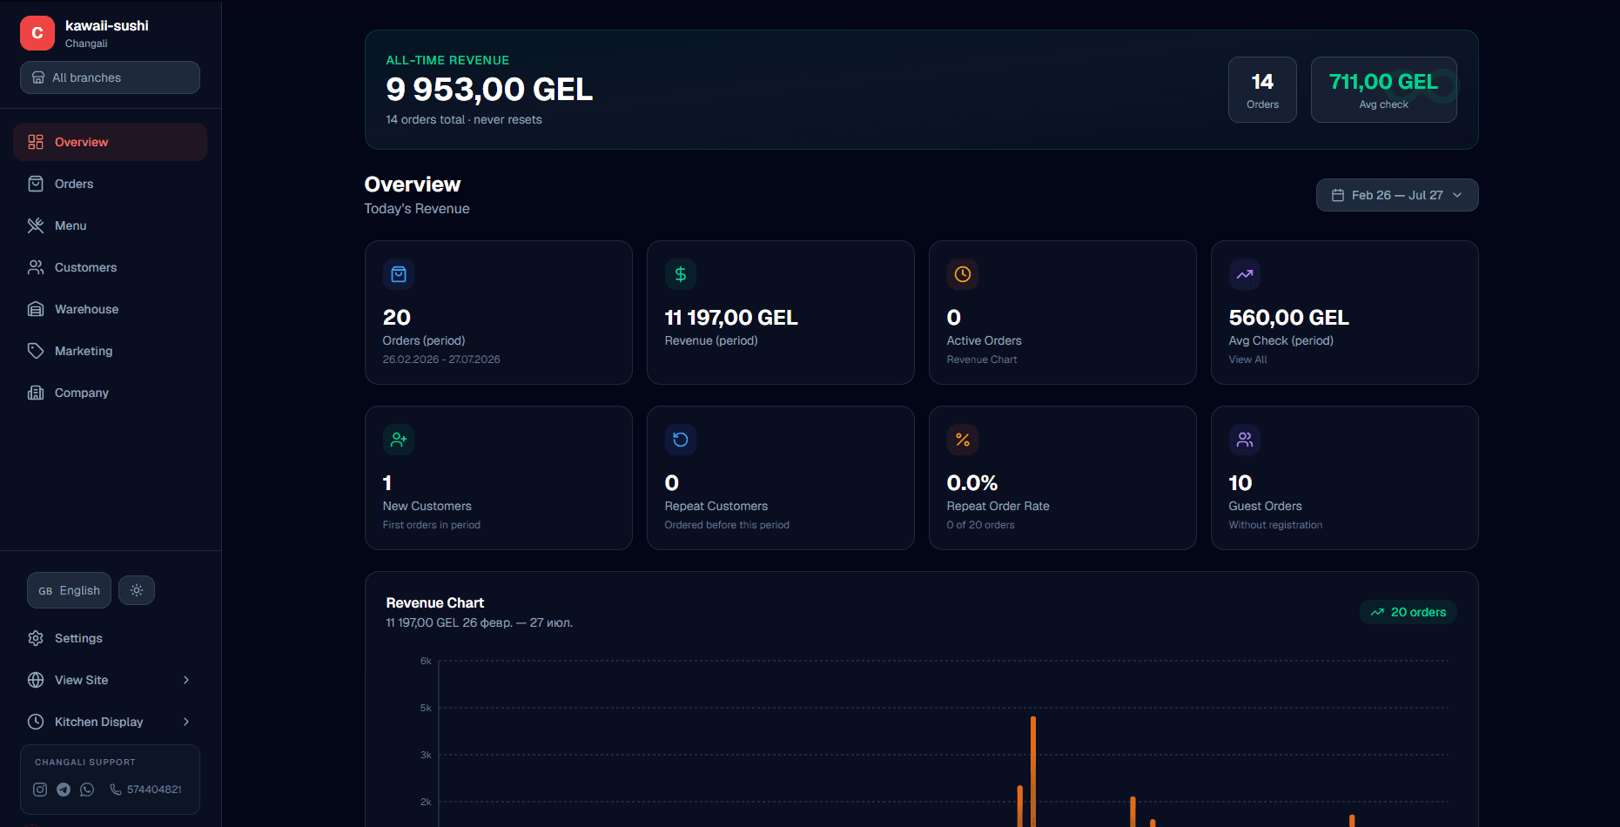Click the people icon on Guest Orders card
This screenshot has width=1620, height=827.
1245,440
